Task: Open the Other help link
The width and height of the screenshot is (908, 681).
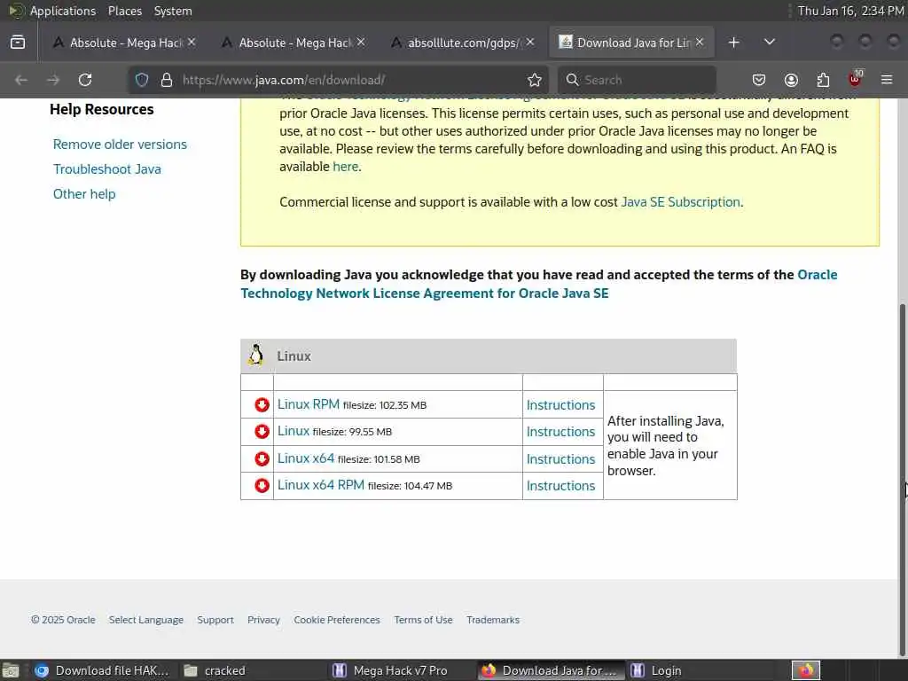Action: [x=84, y=194]
